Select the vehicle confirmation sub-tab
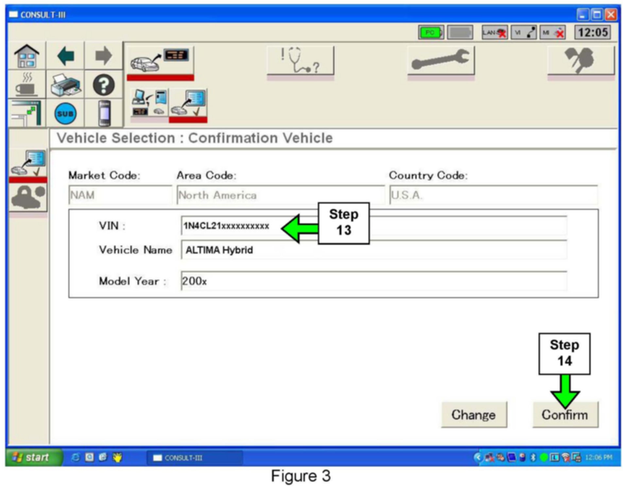 [x=188, y=103]
